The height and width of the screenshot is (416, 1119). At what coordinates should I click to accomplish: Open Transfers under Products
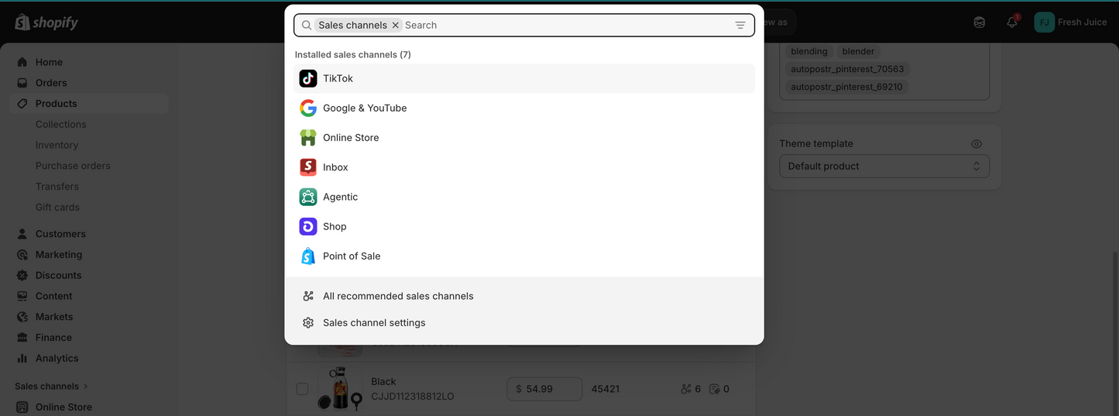[57, 187]
